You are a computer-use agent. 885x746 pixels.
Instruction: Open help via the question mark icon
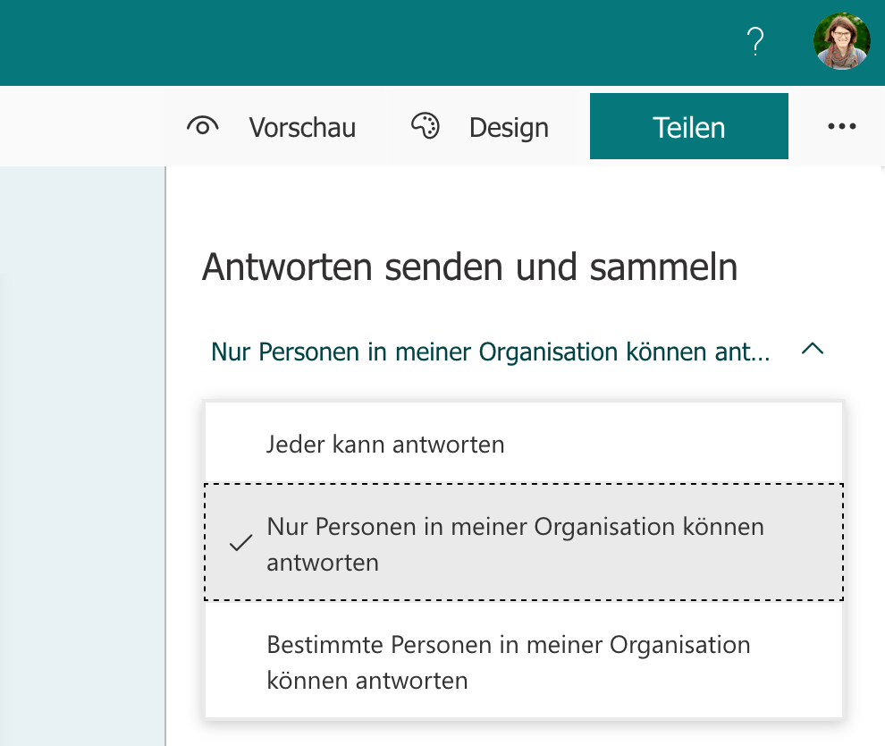[755, 41]
